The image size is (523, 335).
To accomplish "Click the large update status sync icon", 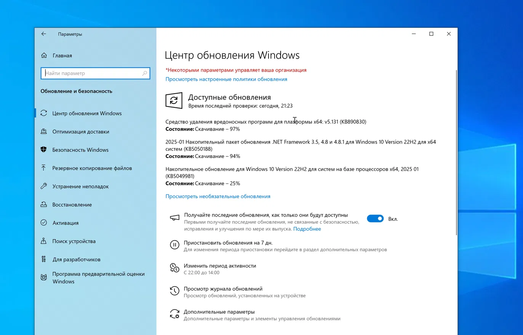I will click(174, 100).
